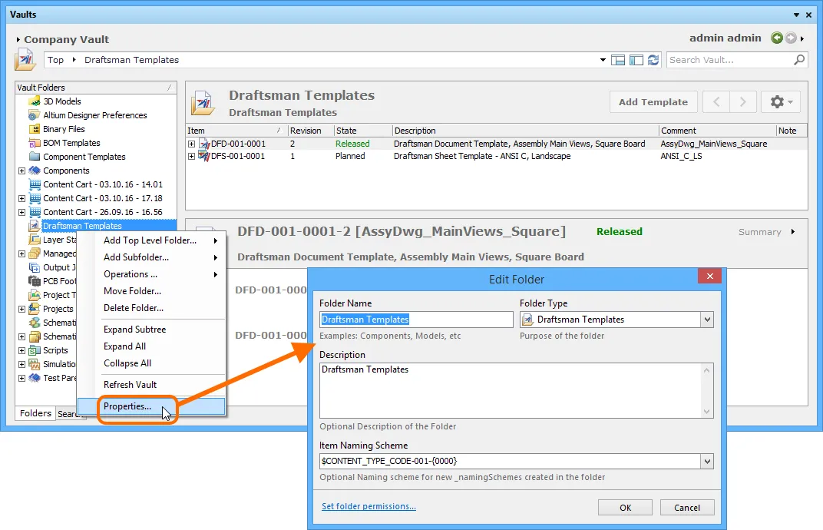823x530 pixels.
Task: Click the Company Vault icon beside address bar
Action: tap(25, 59)
